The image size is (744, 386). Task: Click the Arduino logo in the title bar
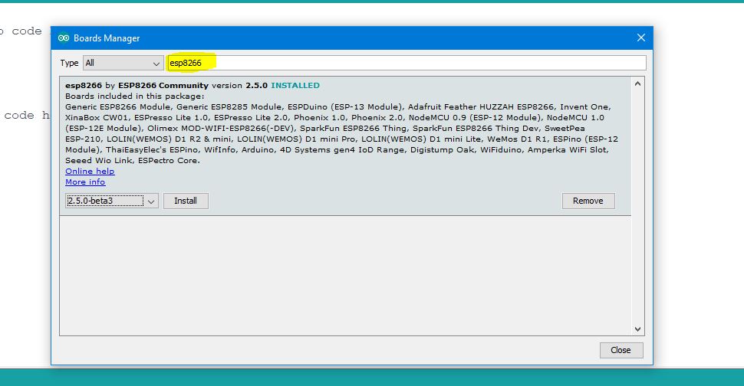(64, 38)
